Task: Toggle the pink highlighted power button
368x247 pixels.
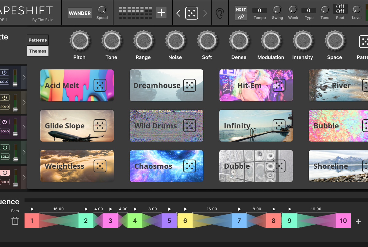Action: tap(5, 173)
